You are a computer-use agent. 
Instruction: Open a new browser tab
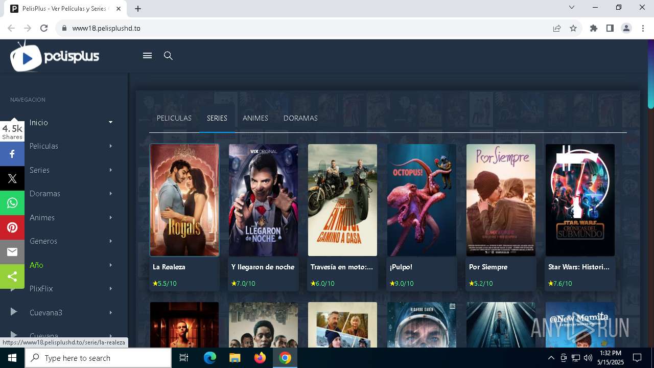point(138,9)
